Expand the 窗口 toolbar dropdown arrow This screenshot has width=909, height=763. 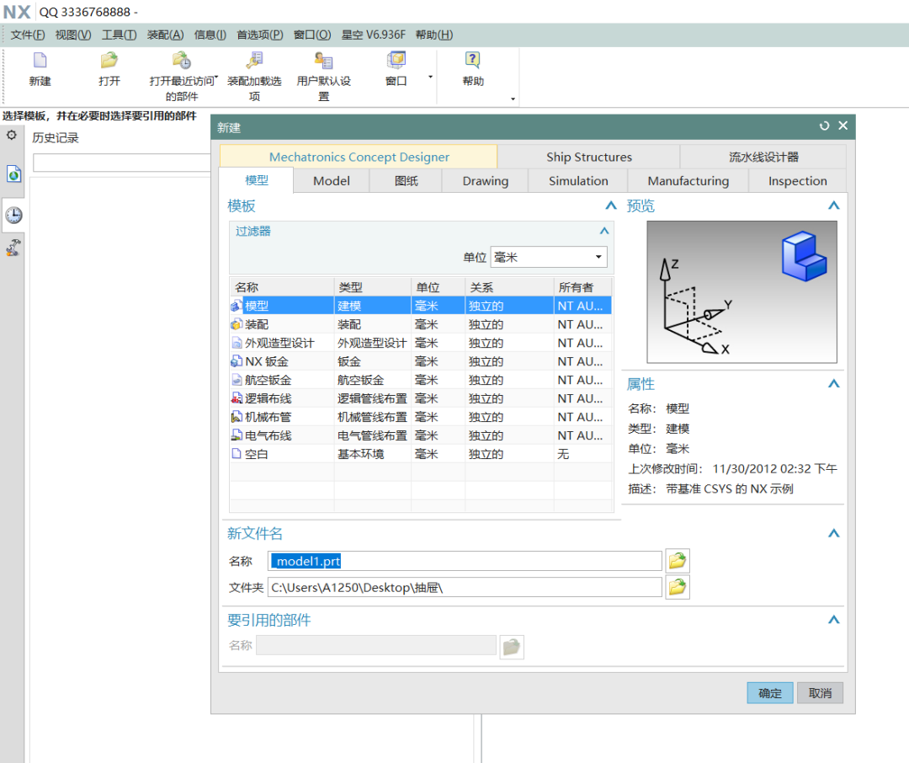430,77
